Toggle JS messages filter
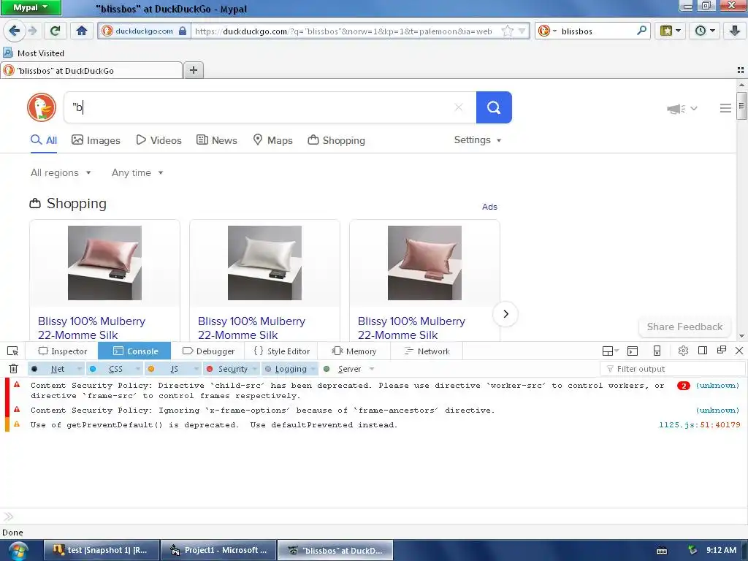Viewport: 748px width, 561px height. click(x=169, y=369)
